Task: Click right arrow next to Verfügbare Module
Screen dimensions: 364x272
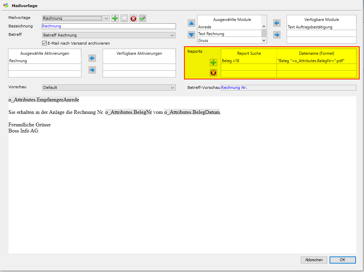Action: (x=277, y=34)
